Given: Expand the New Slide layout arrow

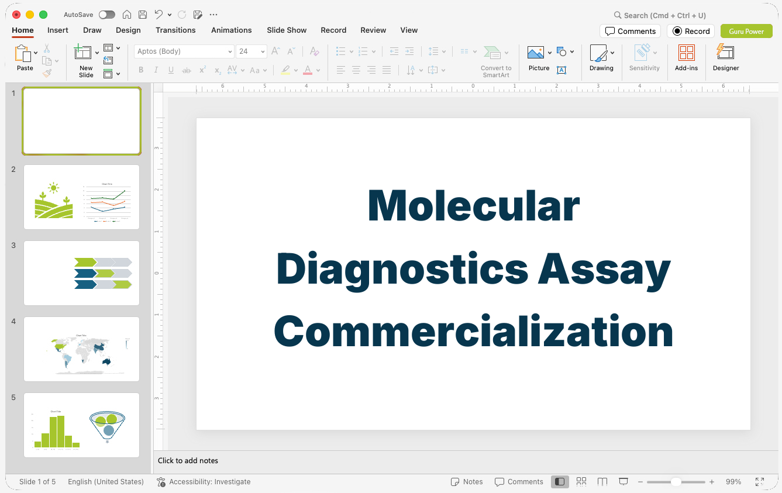Looking at the screenshot, I should click(97, 53).
